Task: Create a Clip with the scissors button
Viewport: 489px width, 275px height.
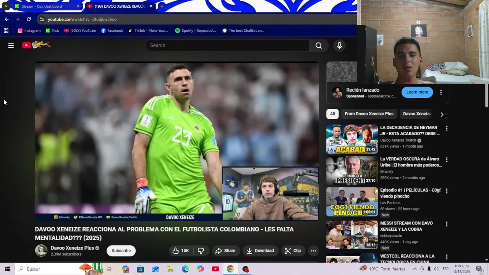Action: [x=293, y=251]
